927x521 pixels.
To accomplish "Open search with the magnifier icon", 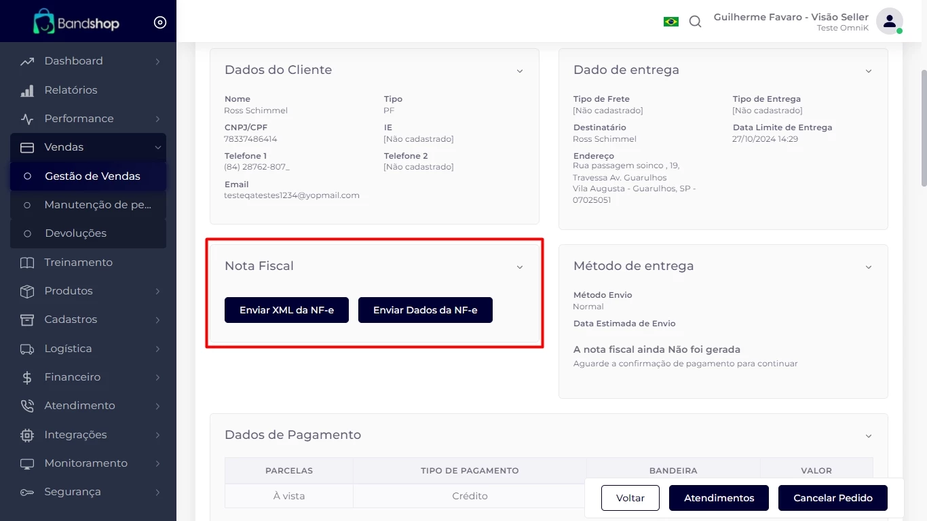I will (x=695, y=22).
